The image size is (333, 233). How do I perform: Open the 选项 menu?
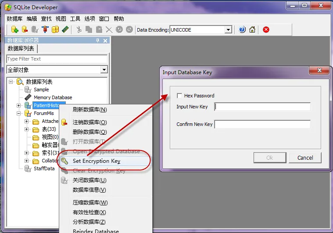(x=90, y=19)
